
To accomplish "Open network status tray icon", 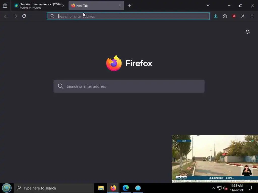I will [219, 188].
